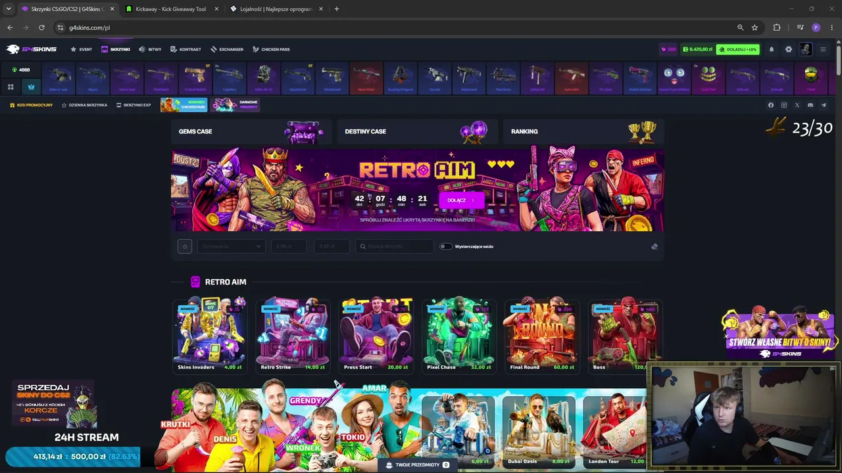Click the Chief drop in the live feed
The height and width of the screenshot is (473, 842).
pos(810,79)
